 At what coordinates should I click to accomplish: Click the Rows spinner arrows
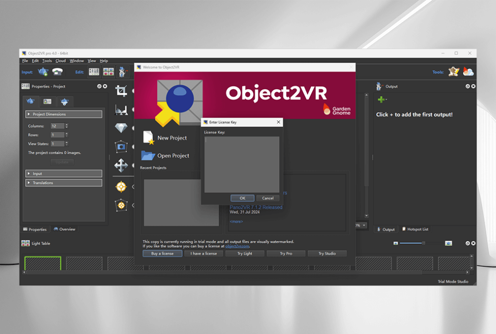click(x=67, y=135)
